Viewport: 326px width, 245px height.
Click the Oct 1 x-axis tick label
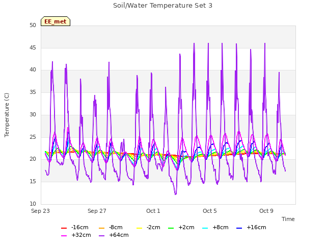pyautogui.click(x=153, y=211)
